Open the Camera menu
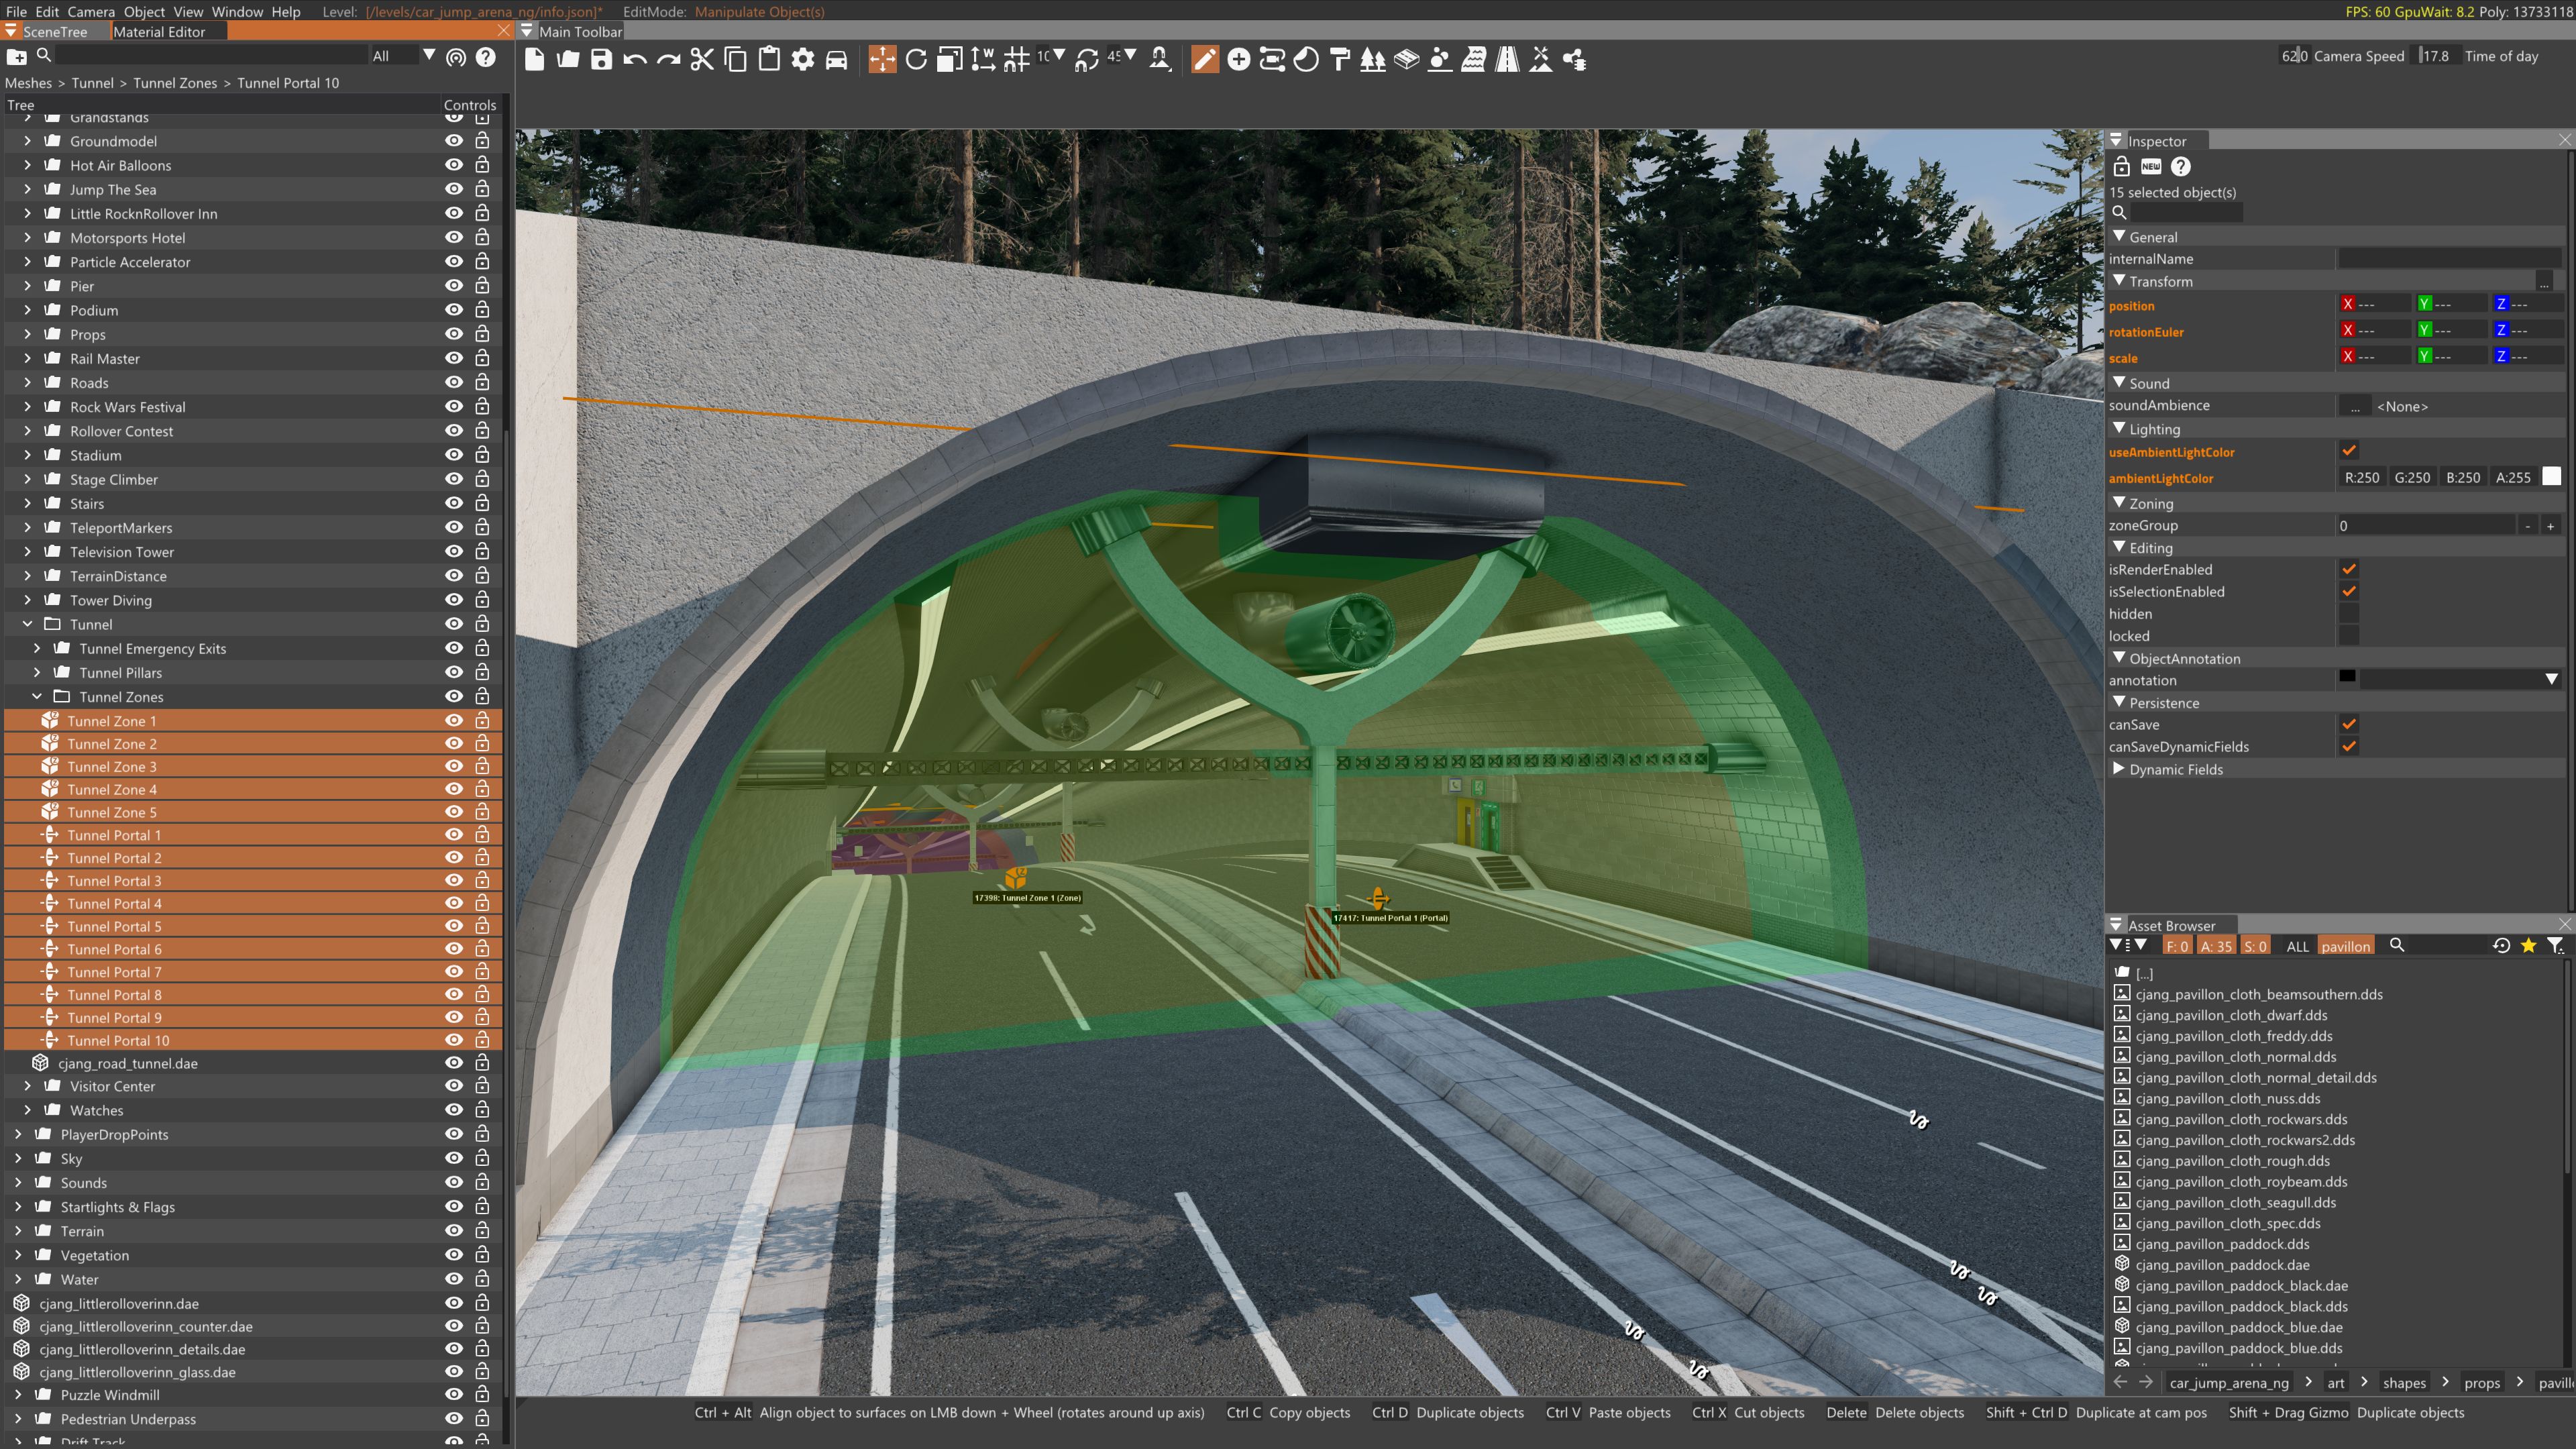2576x1449 pixels. point(91,11)
